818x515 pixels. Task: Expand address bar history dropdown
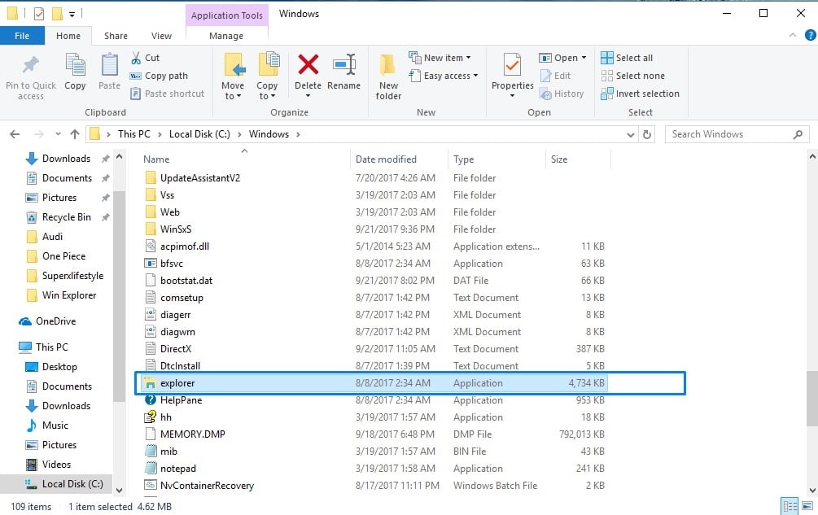point(631,134)
